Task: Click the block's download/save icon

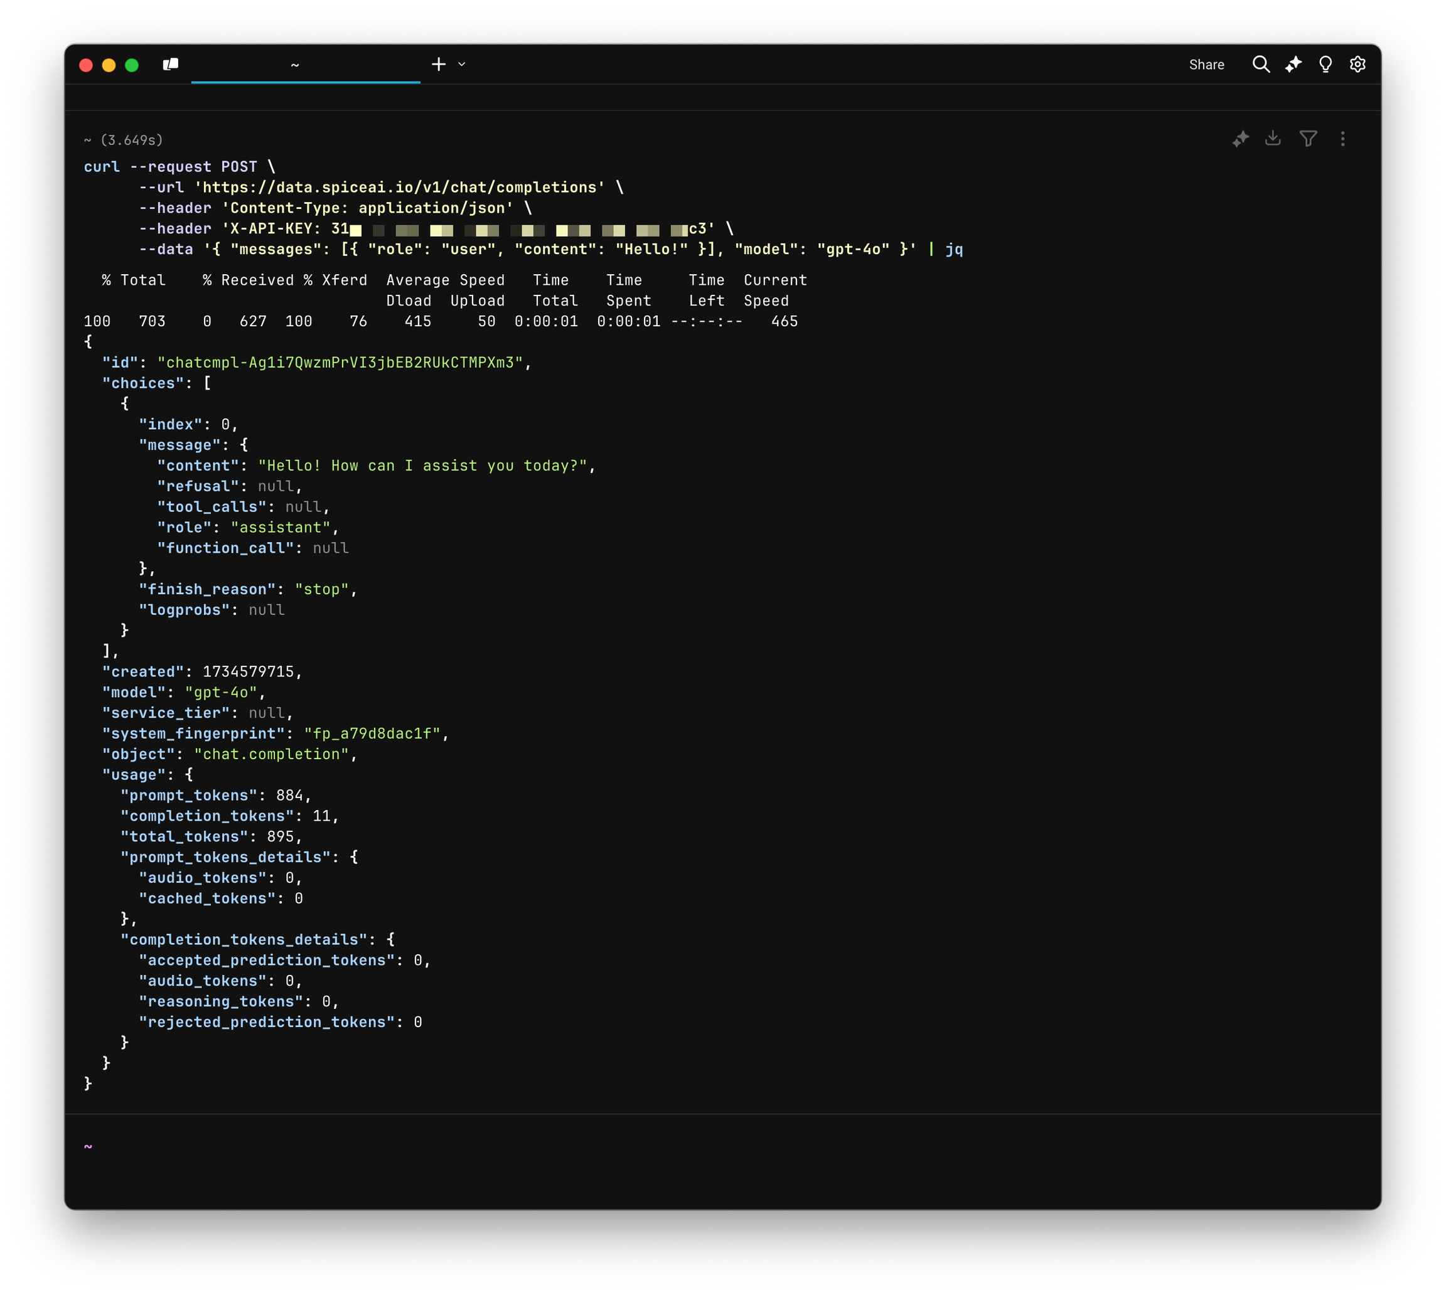Action: point(1272,139)
